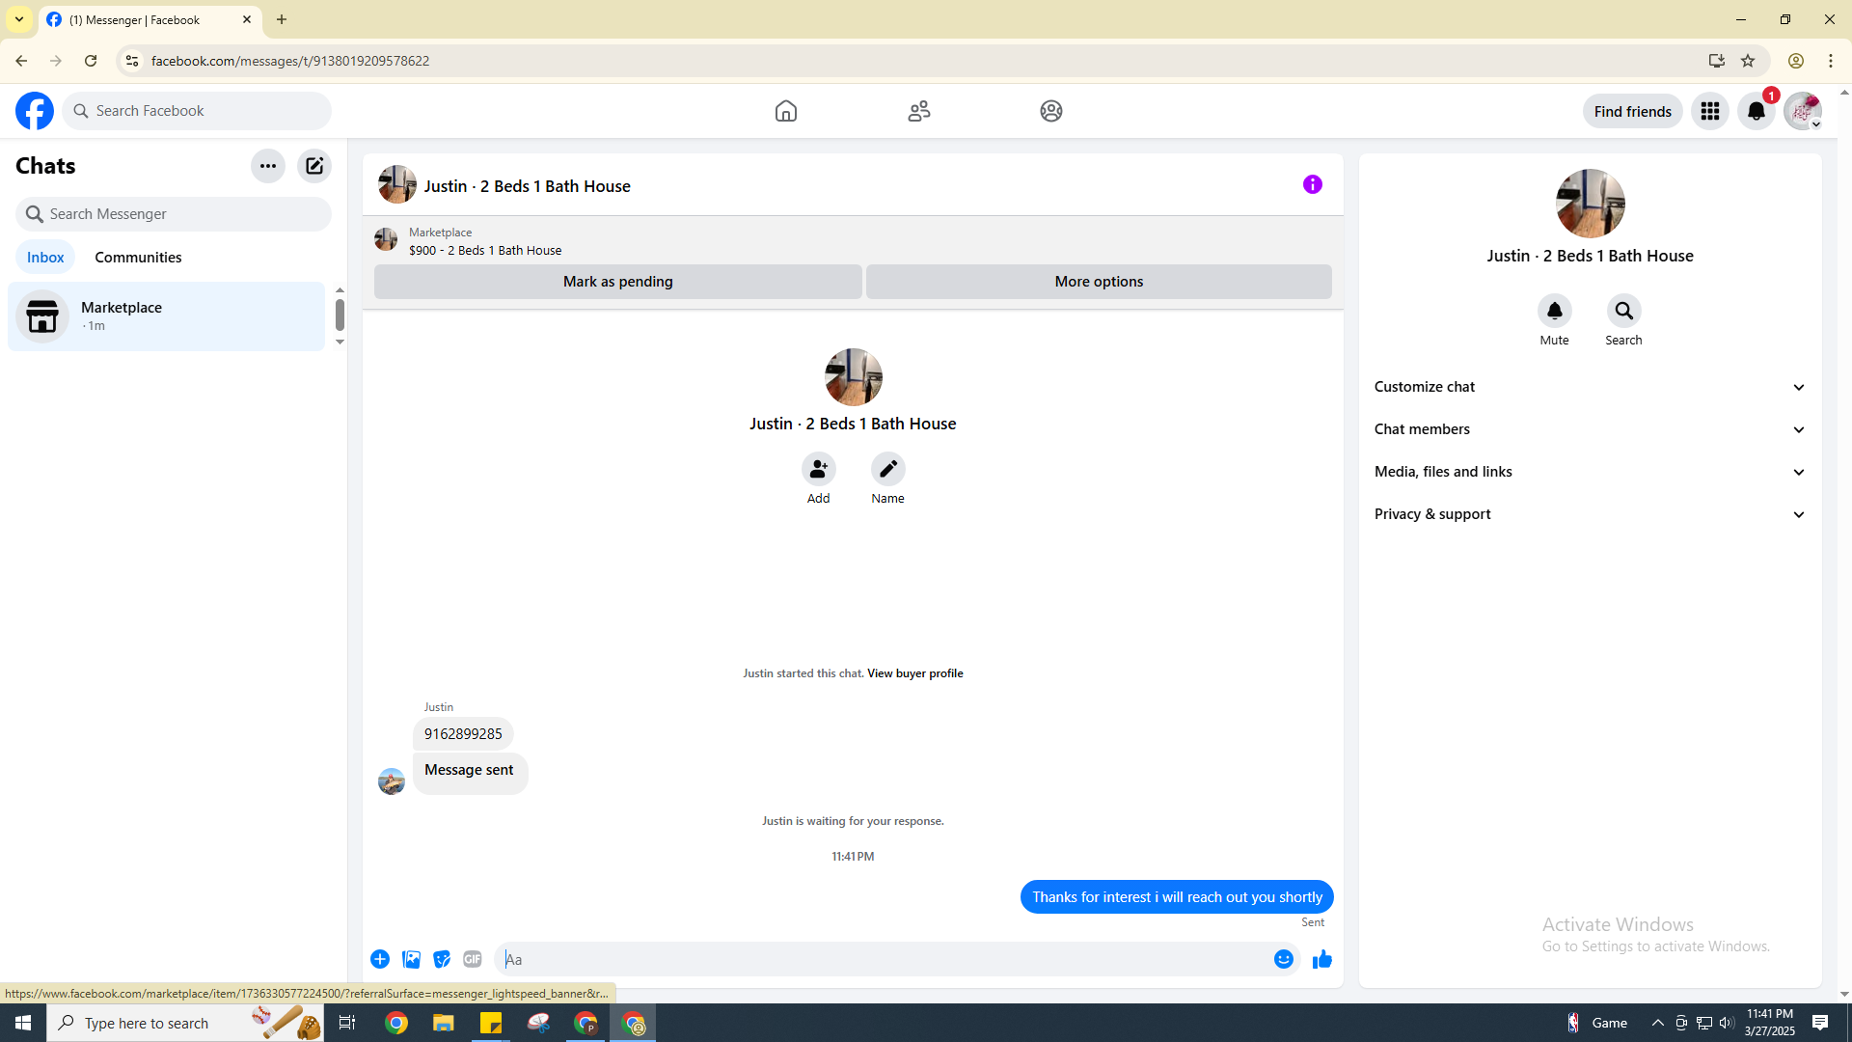Open Task View on the taskbar
Image resolution: width=1852 pixels, height=1042 pixels.
pyautogui.click(x=347, y=1023)
